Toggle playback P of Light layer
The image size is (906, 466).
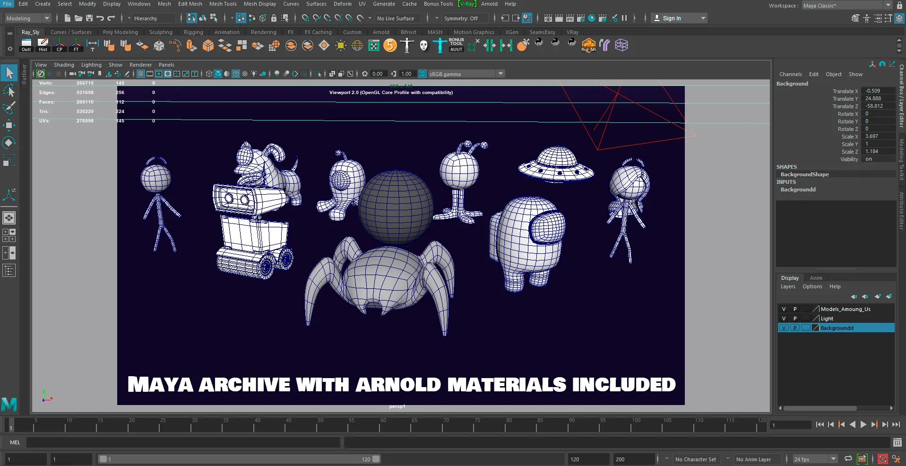pos(795,319)
